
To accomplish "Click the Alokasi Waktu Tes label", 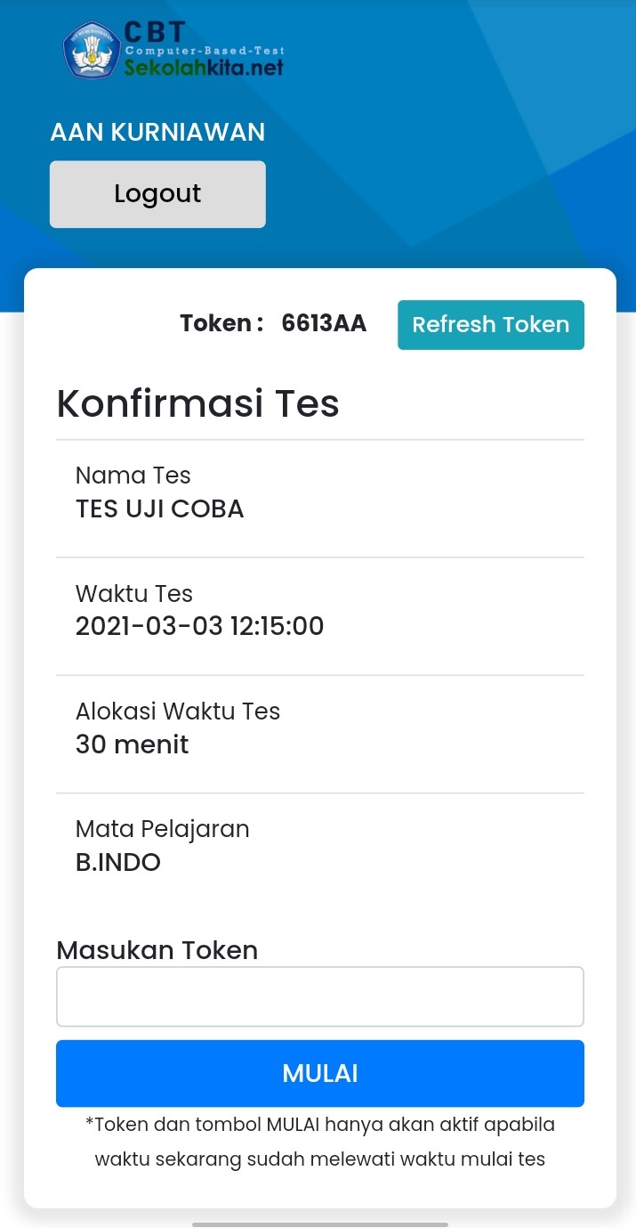I will tap(178, 711).
